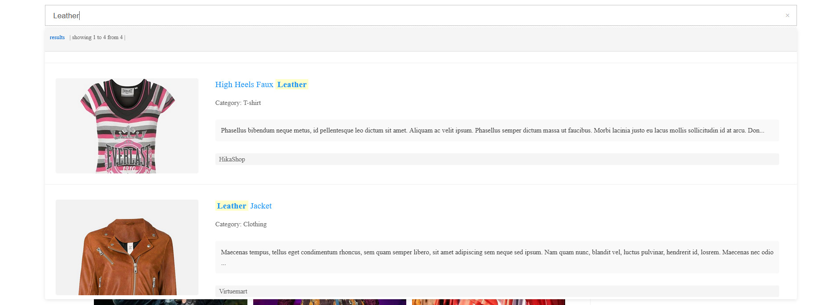Viewport: 821px width, 305px height.
Task: Open the Leather Jacket product link
Action: [244, 206]
